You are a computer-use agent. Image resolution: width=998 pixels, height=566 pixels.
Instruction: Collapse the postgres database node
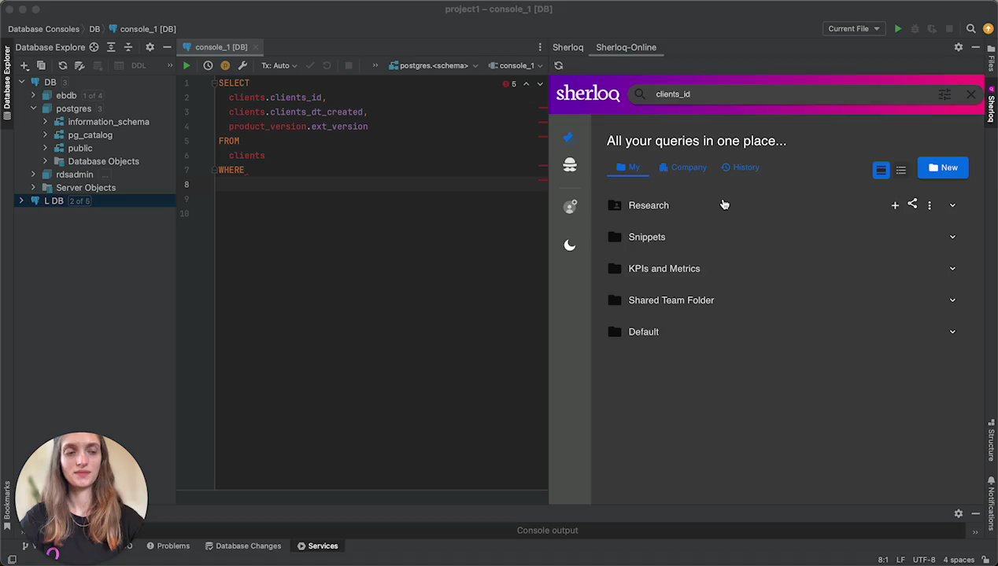33,108
